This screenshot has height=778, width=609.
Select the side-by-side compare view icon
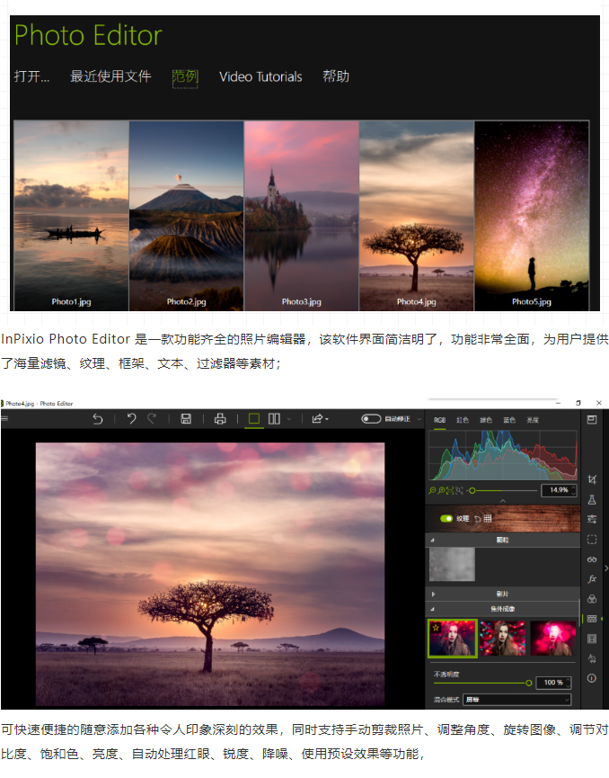(274, 419)
